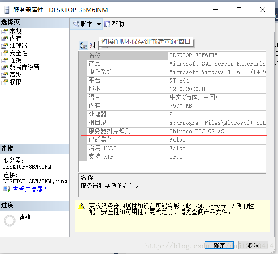The width and height of the screenshot is (278, 254).
Task: Minimize the 服务器属性 window
Action: [216, 10]
